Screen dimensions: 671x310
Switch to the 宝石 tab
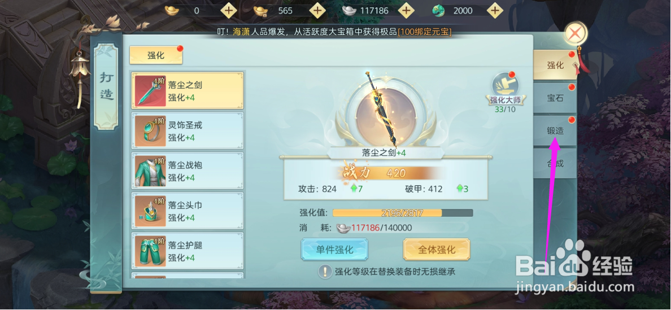(x=555, y=98)
